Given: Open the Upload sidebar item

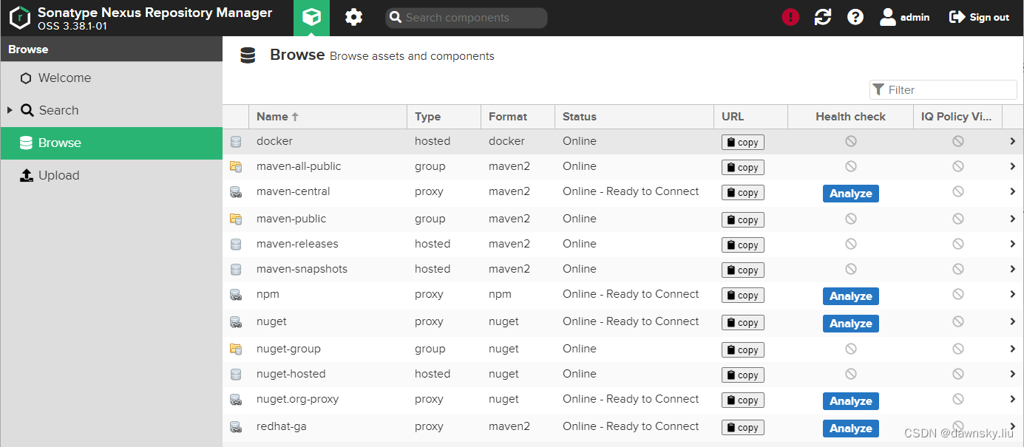Looking at the screenshot, I should tap(111, 175).
